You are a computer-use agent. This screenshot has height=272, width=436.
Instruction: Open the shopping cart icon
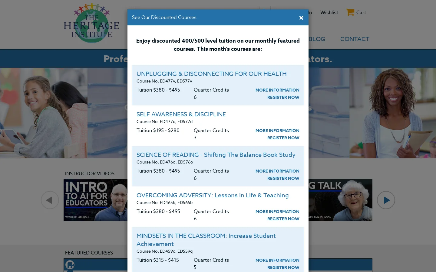coord(350,12)
